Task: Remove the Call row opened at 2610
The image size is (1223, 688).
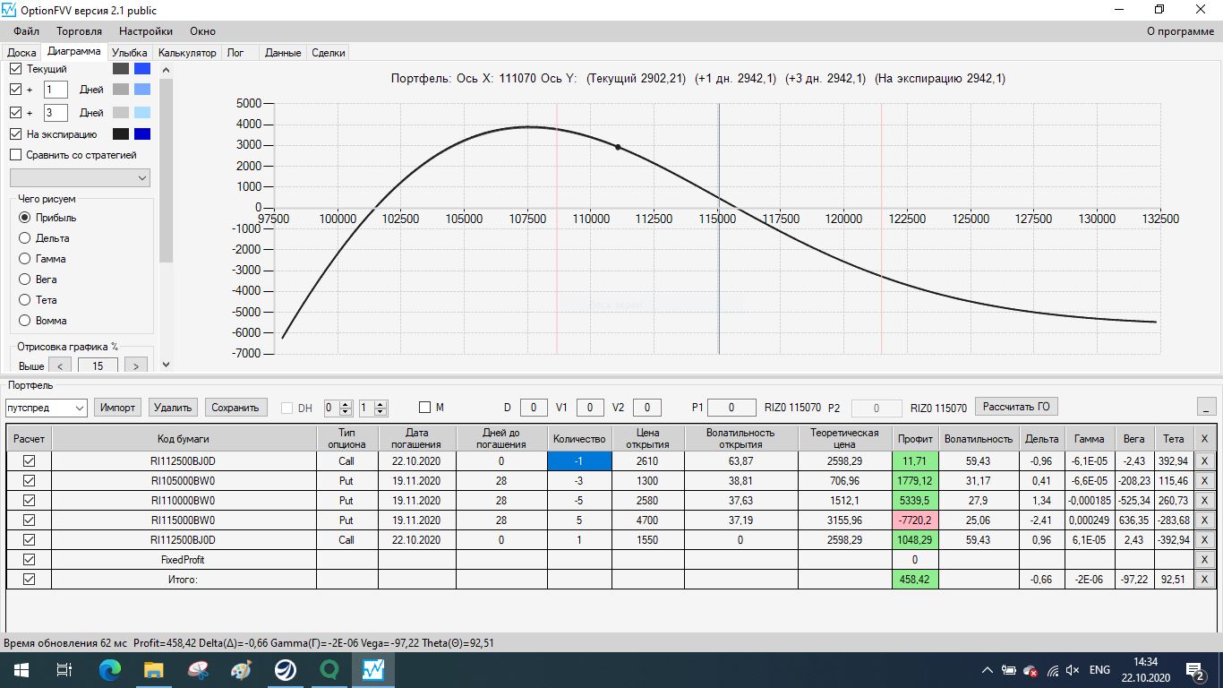Action: [1204, 461]
